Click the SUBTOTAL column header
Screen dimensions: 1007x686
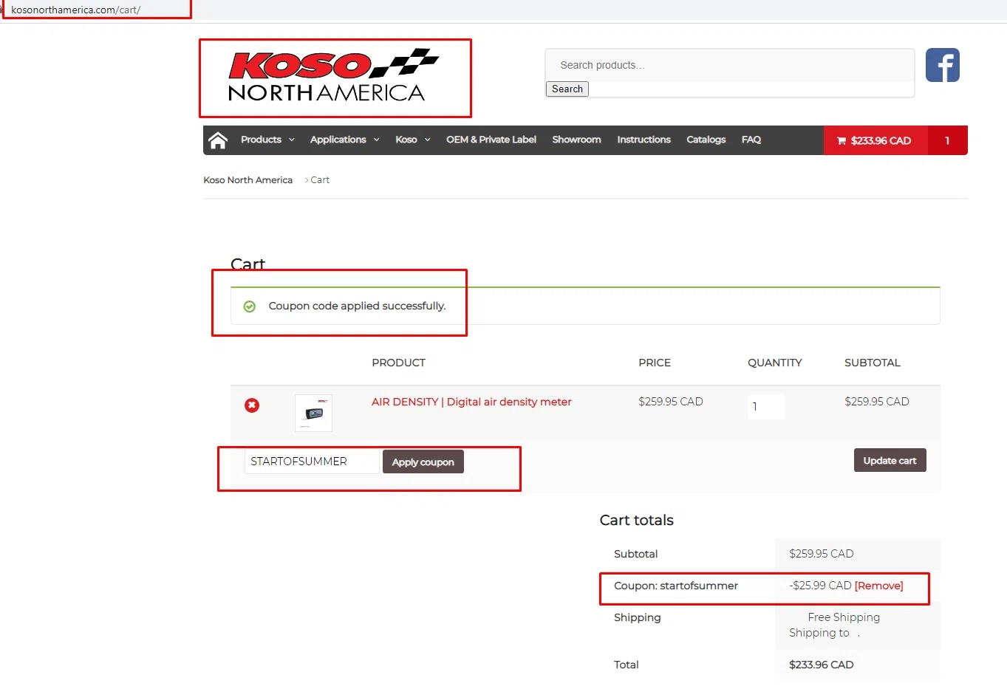point(873,363)
